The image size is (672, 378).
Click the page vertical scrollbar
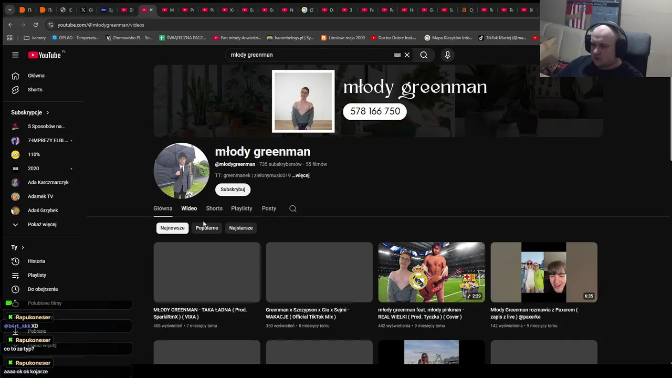(670, 120)
